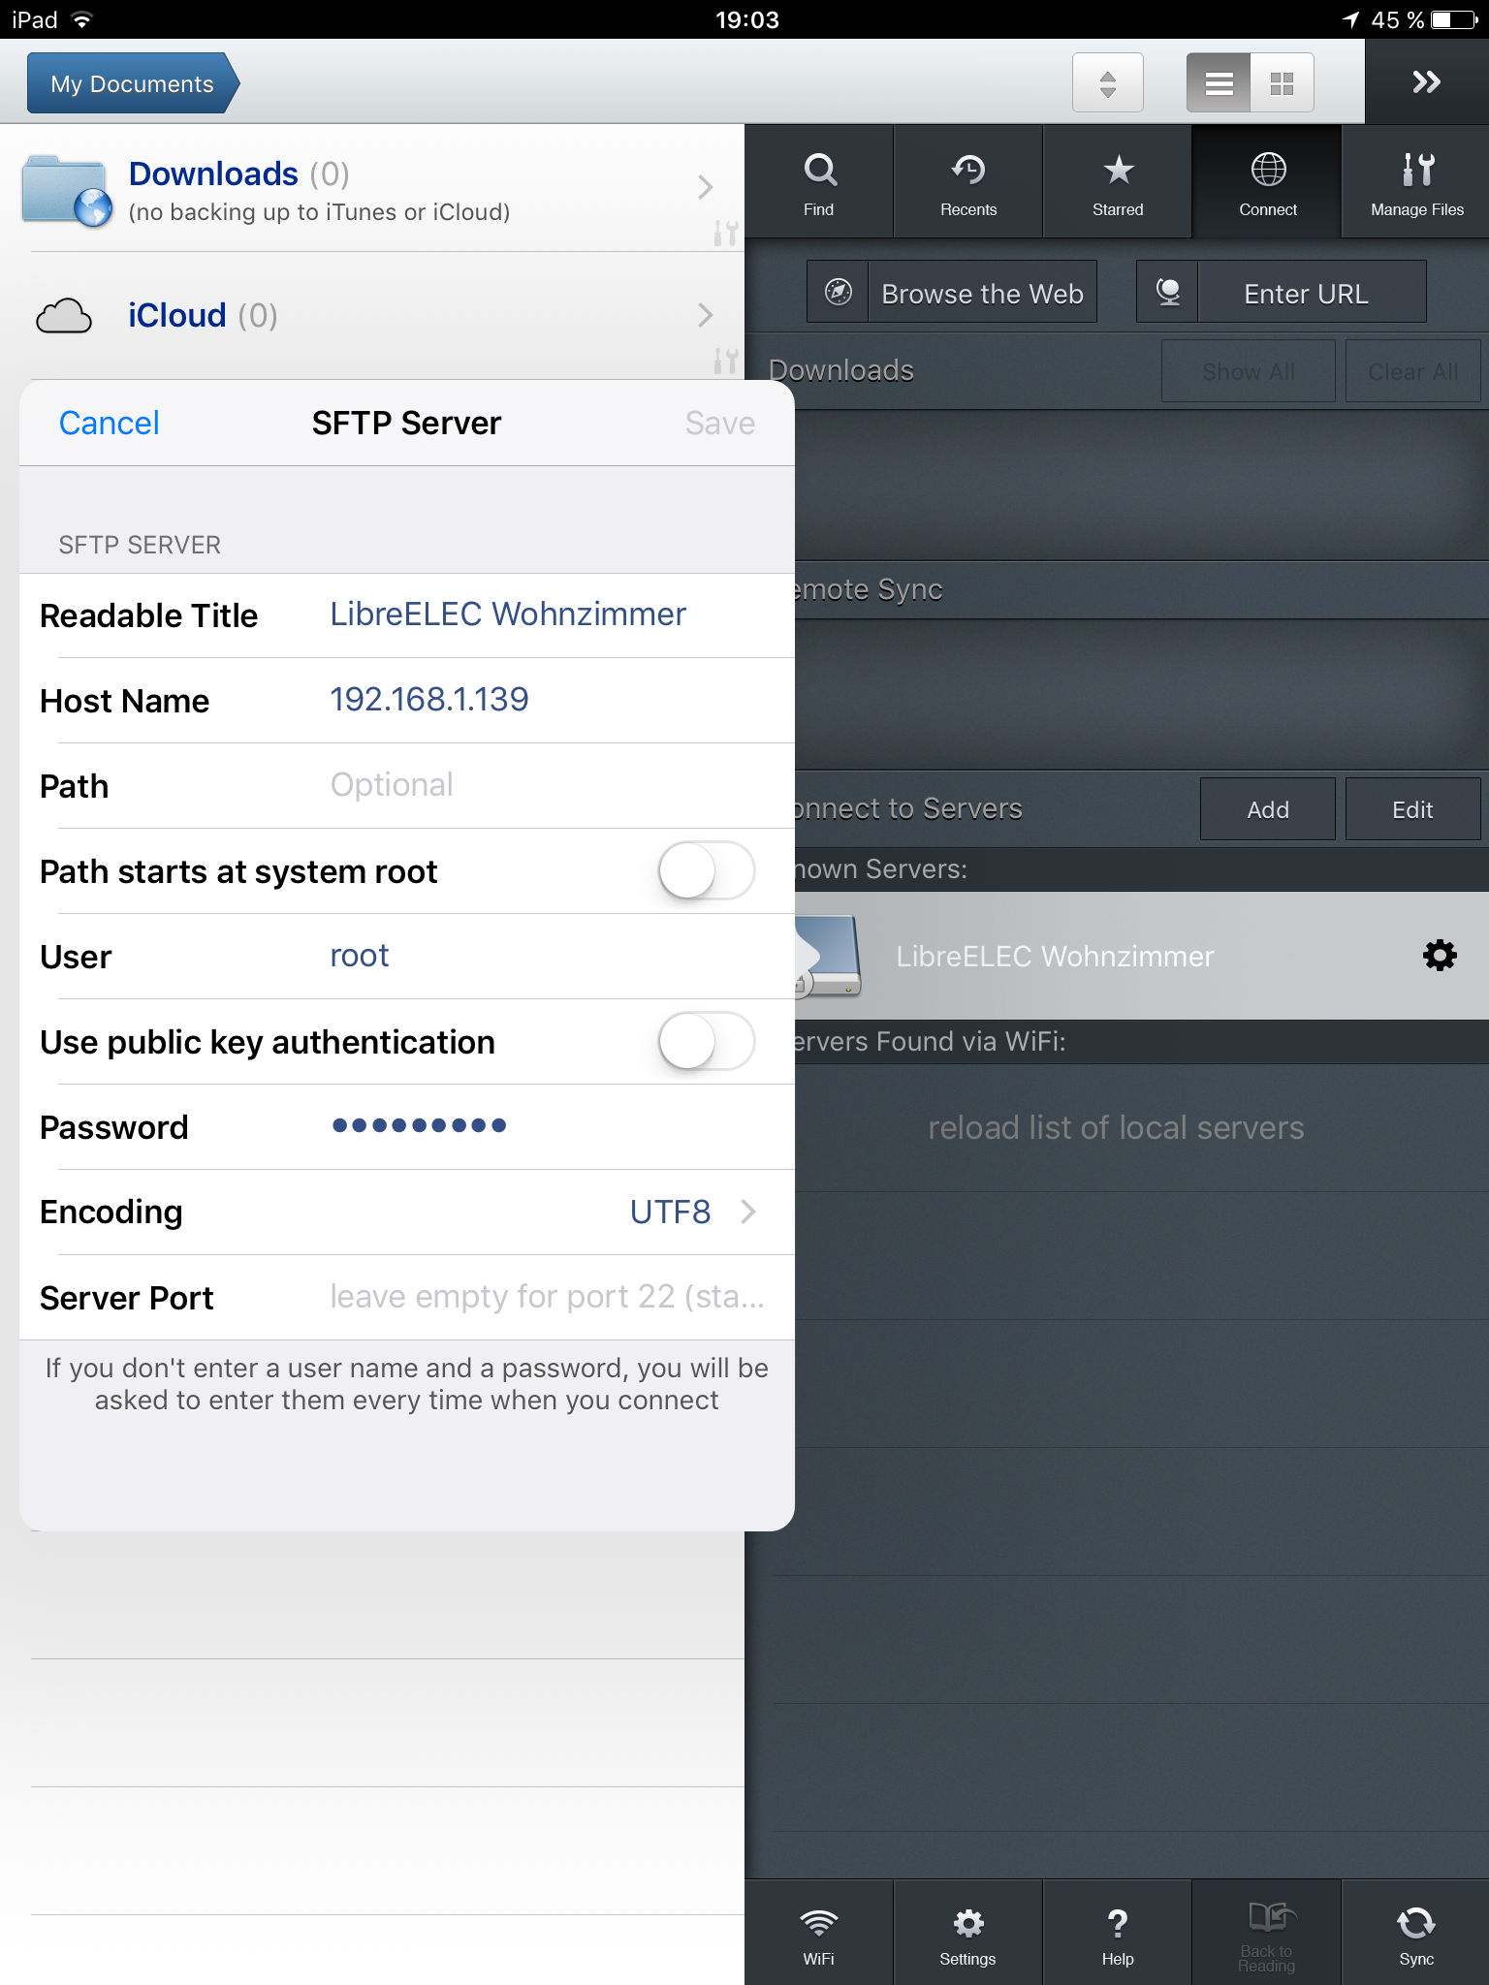Tap the clock showing 19:03

tap(746, 19)
